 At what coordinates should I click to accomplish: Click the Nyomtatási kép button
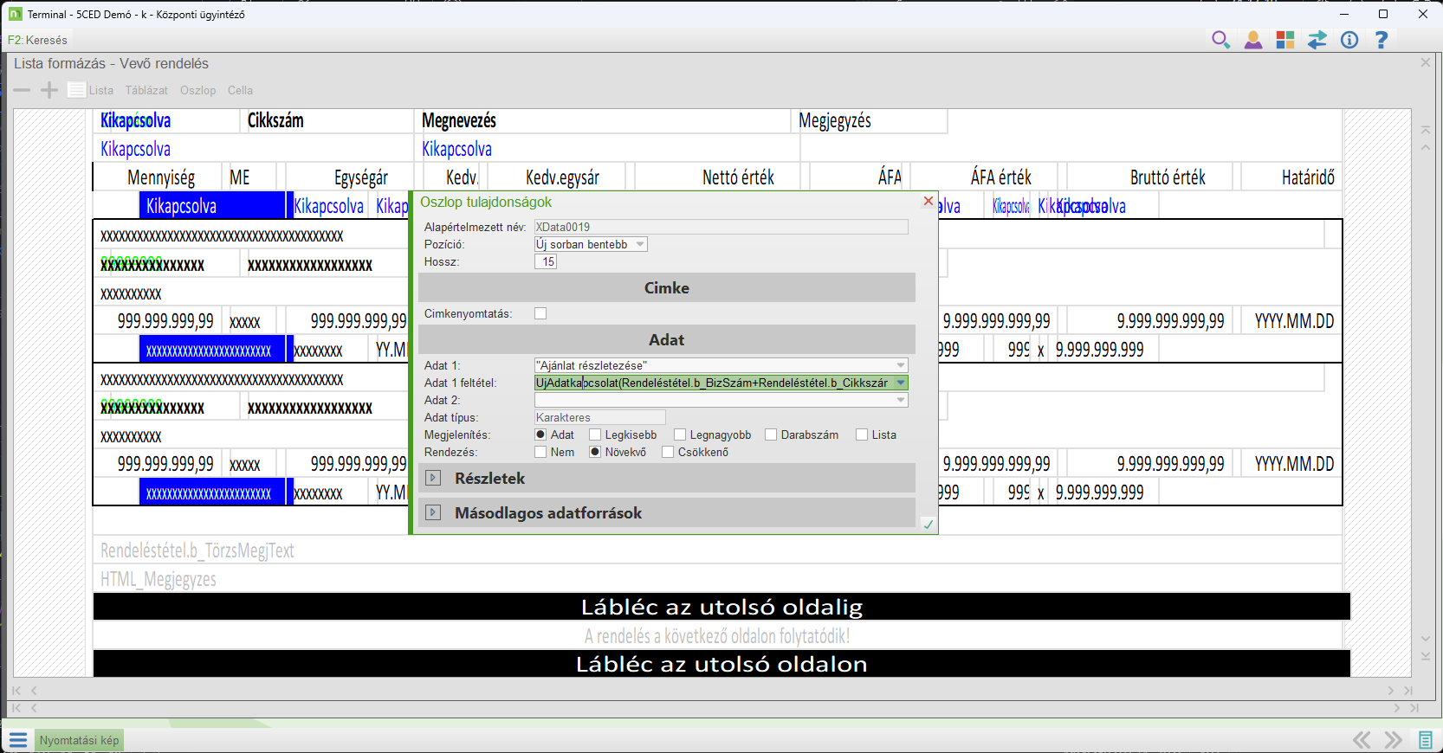[79, 740]
